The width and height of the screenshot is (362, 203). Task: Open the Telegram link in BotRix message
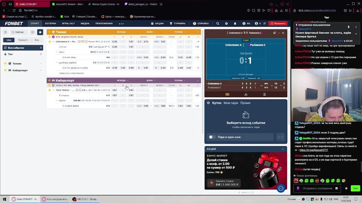314,150
